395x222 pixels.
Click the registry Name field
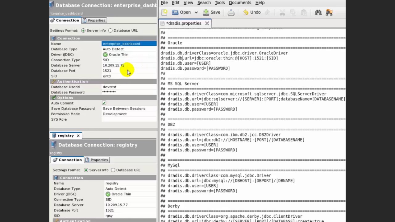click(131, 183)
